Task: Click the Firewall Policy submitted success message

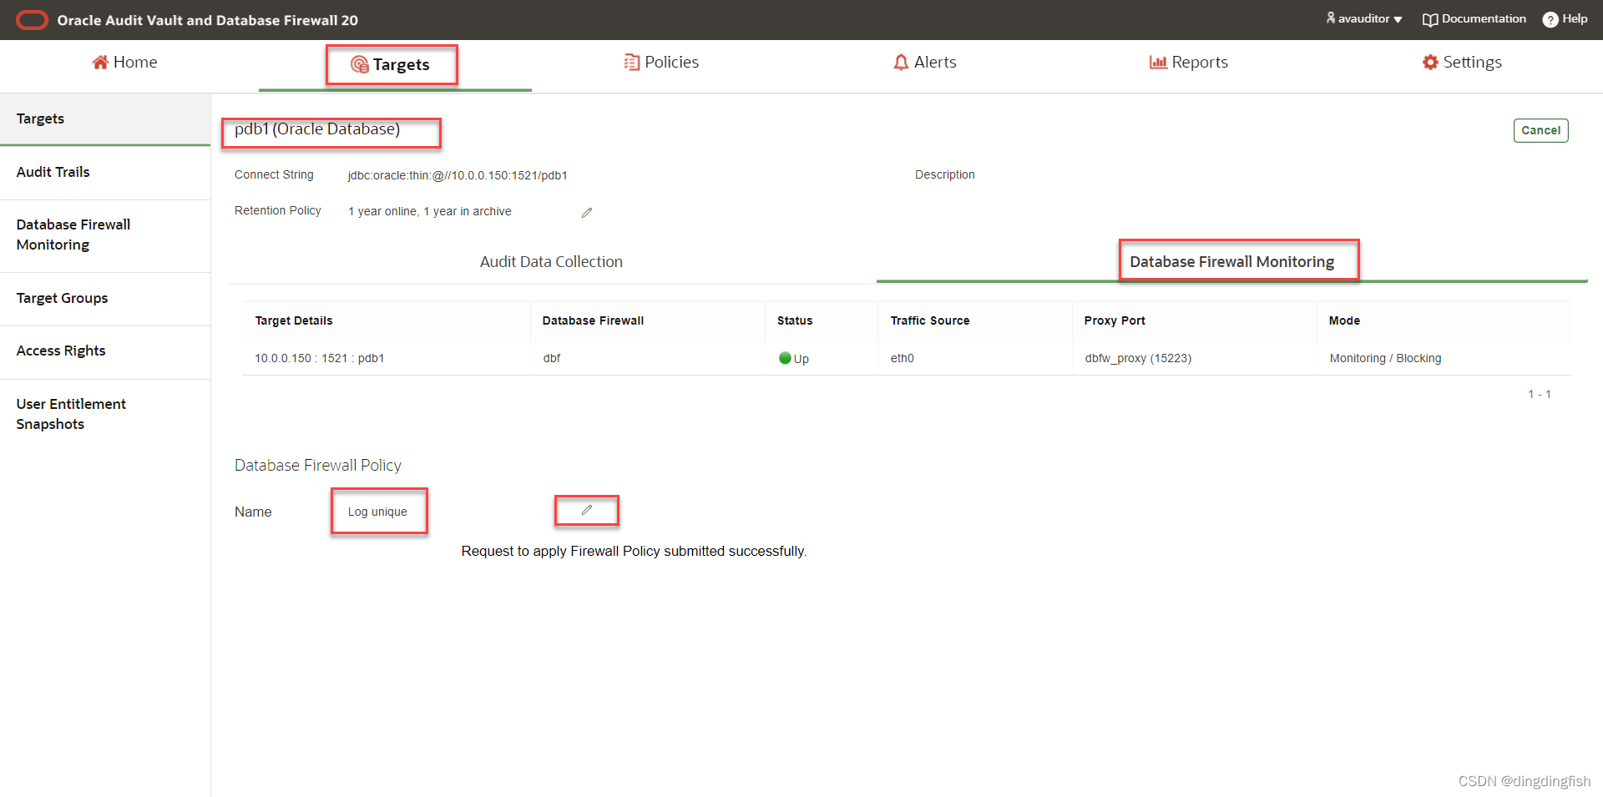Action: (x=634, y=551)
